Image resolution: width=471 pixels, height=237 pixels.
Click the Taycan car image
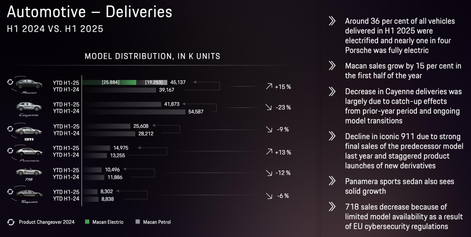(x=29, y=193)
